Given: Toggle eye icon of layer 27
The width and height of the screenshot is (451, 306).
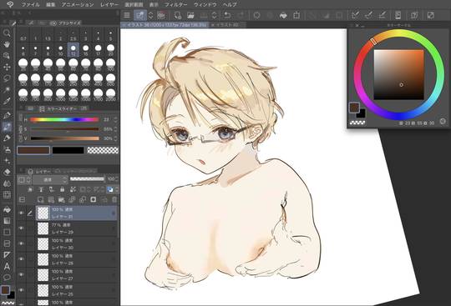Looking at the screenshot, I should click(x=21, y=274).
